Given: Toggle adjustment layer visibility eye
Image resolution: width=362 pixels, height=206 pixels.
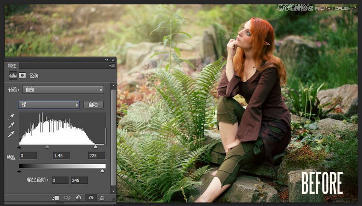Looking at the screenshot, I should (x=91, y=198).
